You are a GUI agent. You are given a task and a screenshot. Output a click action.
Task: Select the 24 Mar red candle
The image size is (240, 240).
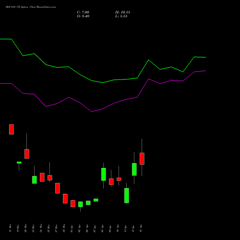pos(42,177)
